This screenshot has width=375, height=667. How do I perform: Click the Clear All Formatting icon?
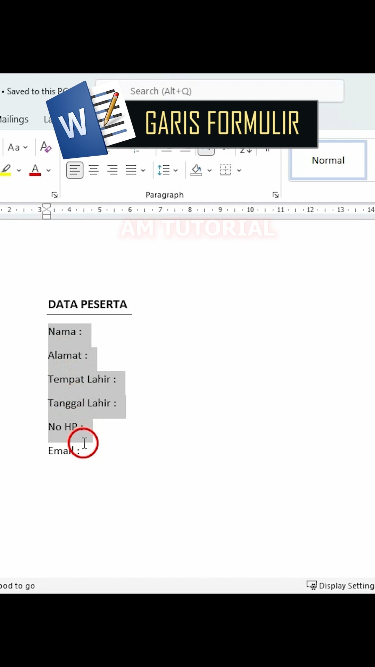pyautogui.click(x=46, y=147)
